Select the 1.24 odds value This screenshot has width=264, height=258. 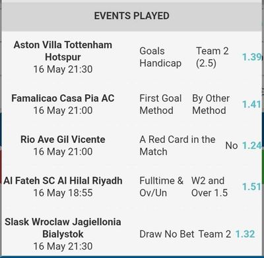(251, 145)
